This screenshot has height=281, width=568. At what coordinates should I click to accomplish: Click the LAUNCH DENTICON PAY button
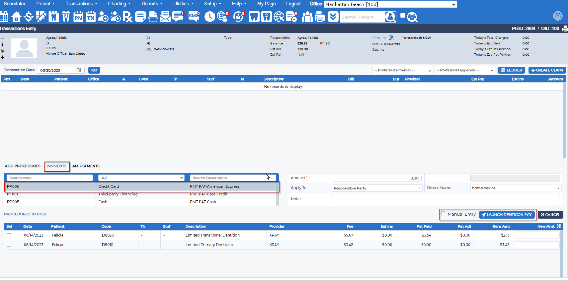click(x=507, y=214)
